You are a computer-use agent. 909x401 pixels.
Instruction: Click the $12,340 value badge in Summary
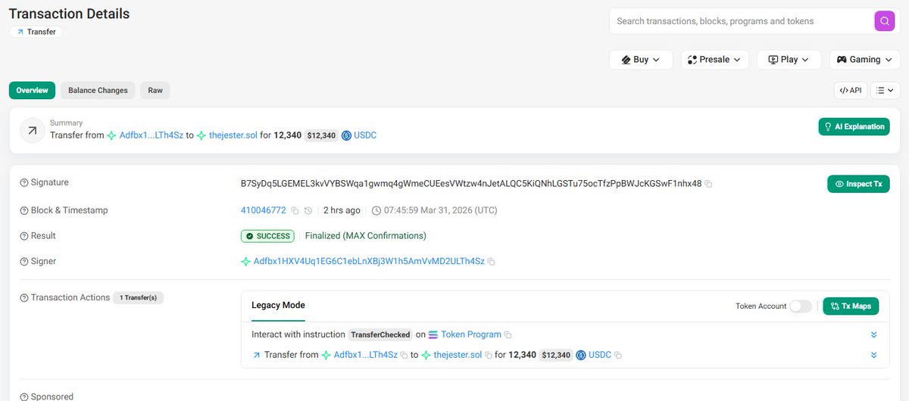[x=322, y=135]
